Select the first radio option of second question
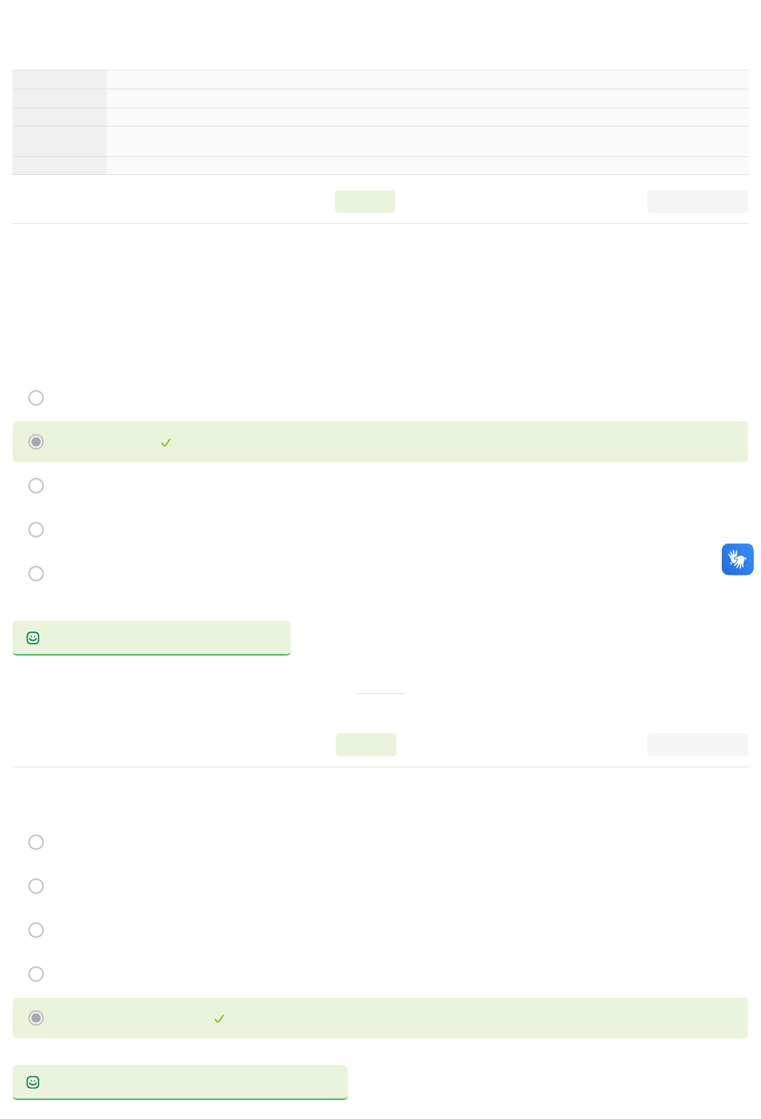 tap(36, 842)
